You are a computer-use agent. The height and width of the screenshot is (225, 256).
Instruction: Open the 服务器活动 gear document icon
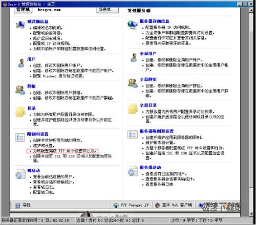pos(133,171)
